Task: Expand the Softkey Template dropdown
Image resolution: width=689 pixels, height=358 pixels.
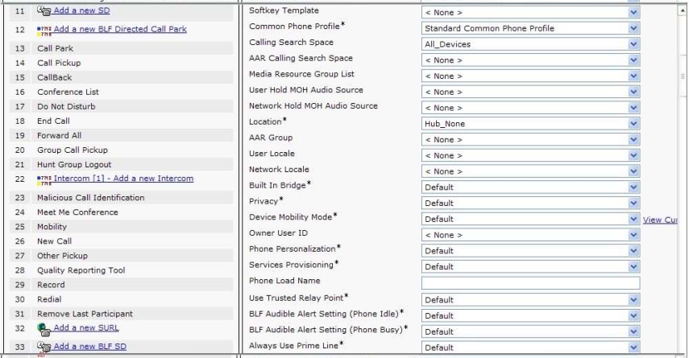Action: tap(529, 13)
